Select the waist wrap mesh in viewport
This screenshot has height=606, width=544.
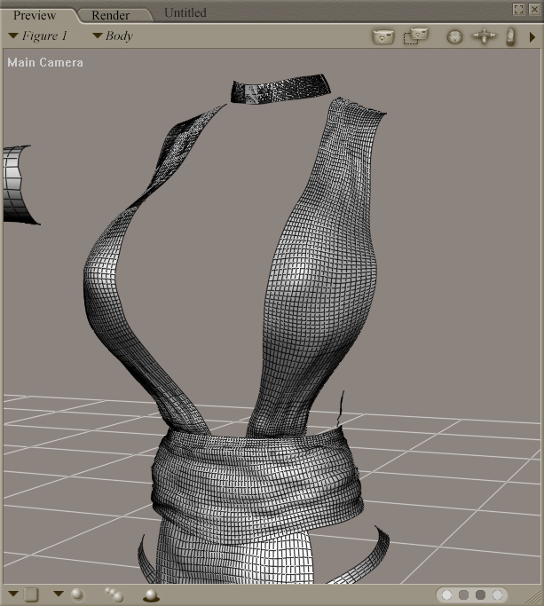(x=257, y=487)
